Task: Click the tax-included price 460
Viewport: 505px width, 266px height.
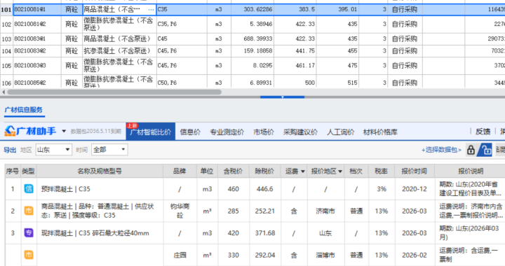Action: pos(233,189)
